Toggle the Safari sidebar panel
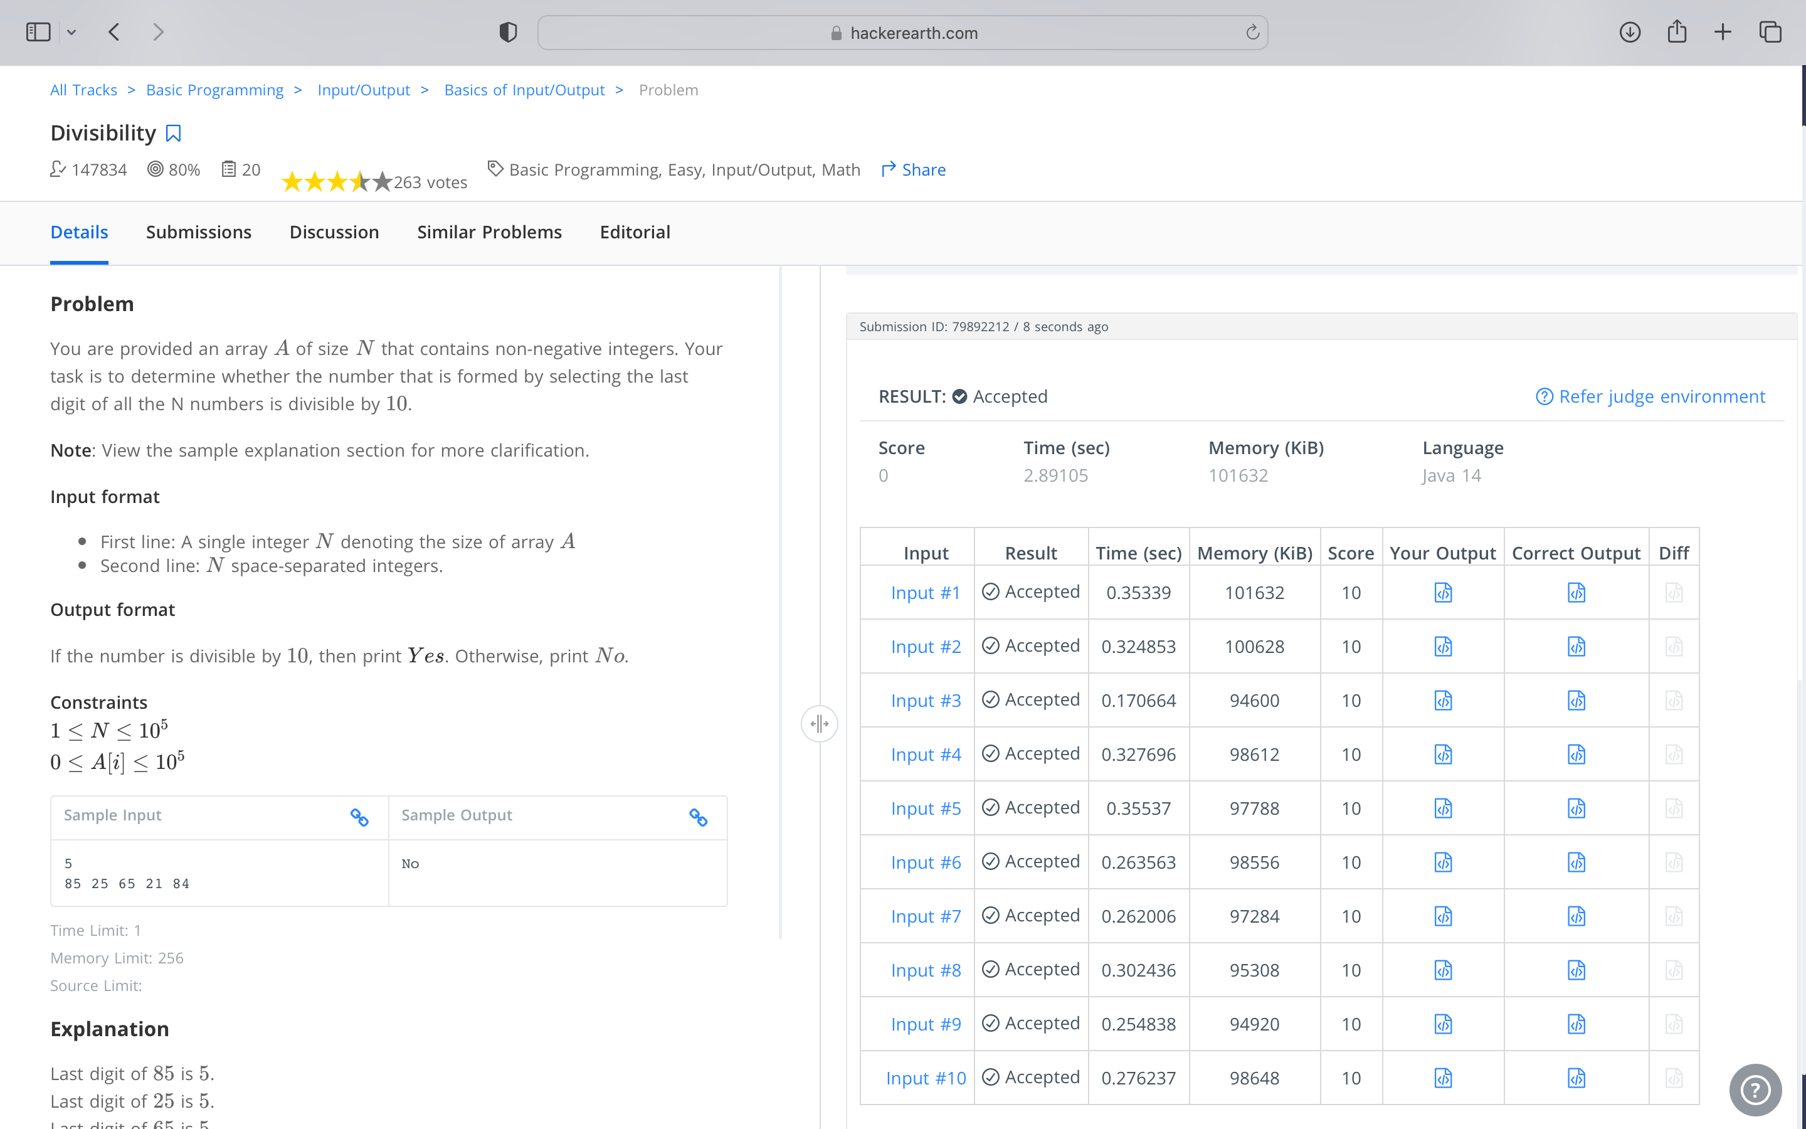Image resolution: width=1806 pixels, height=1129 pixels. [x=38, y=32]
